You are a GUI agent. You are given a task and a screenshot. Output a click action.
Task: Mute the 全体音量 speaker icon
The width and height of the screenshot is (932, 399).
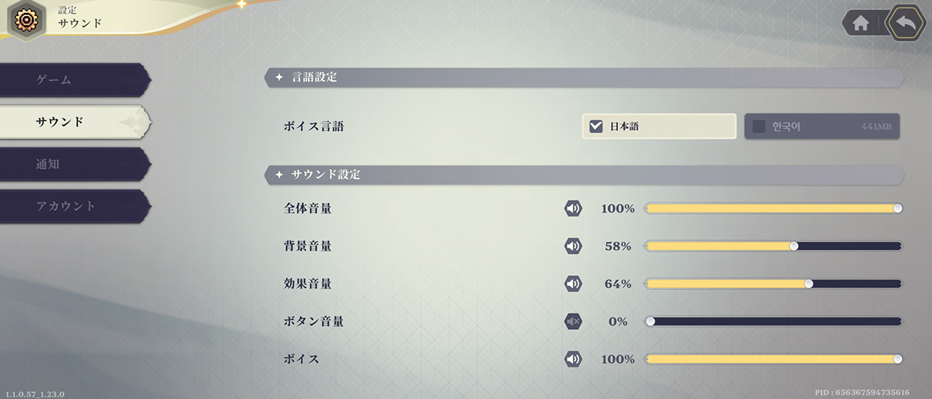click(574, 209)
